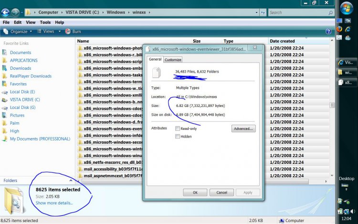Toggle the Hidden checkbox
The image size is (358, 224).
[178, 136]
